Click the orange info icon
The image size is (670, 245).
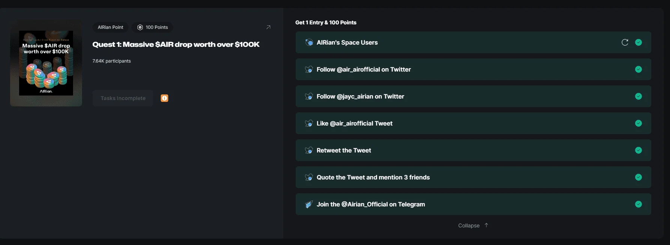[x=165, y=98]
